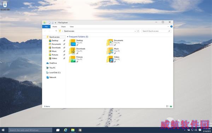
Task: Select the Videos folder icon in Frequent folders
Action: coord(110,59)
